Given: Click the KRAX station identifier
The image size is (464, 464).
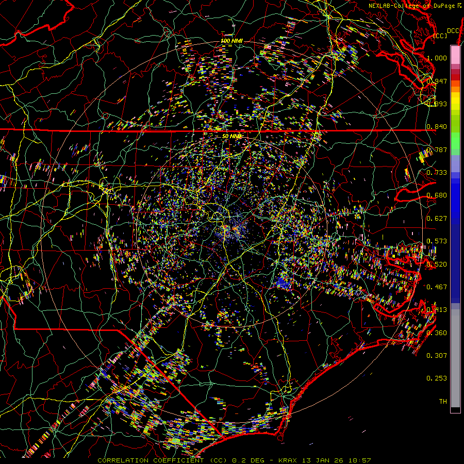Looking at the screenshot, I should pos(288,460).
